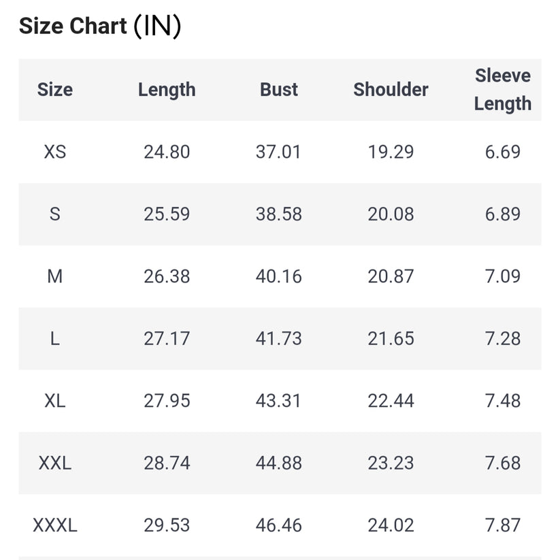The image size is (560, 560).
Task: Select the M shoulder value 20.87
Action: coord(391,276)
